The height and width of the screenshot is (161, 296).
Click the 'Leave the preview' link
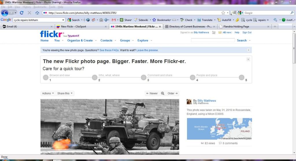point(147,50)
